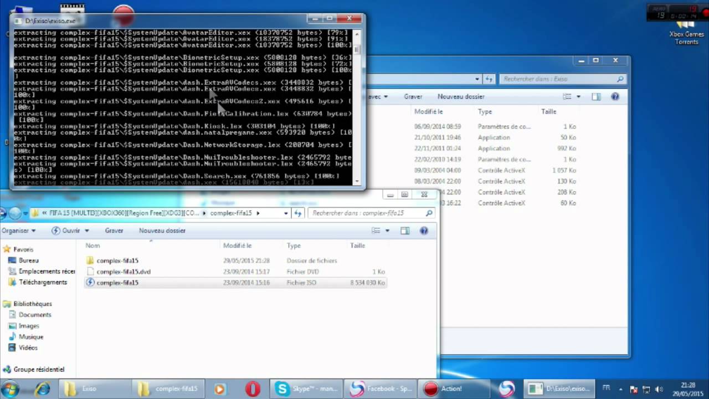Select the complex-fifa15 ISO file
The image size is (709, 399).
click(x=117, y=283)
